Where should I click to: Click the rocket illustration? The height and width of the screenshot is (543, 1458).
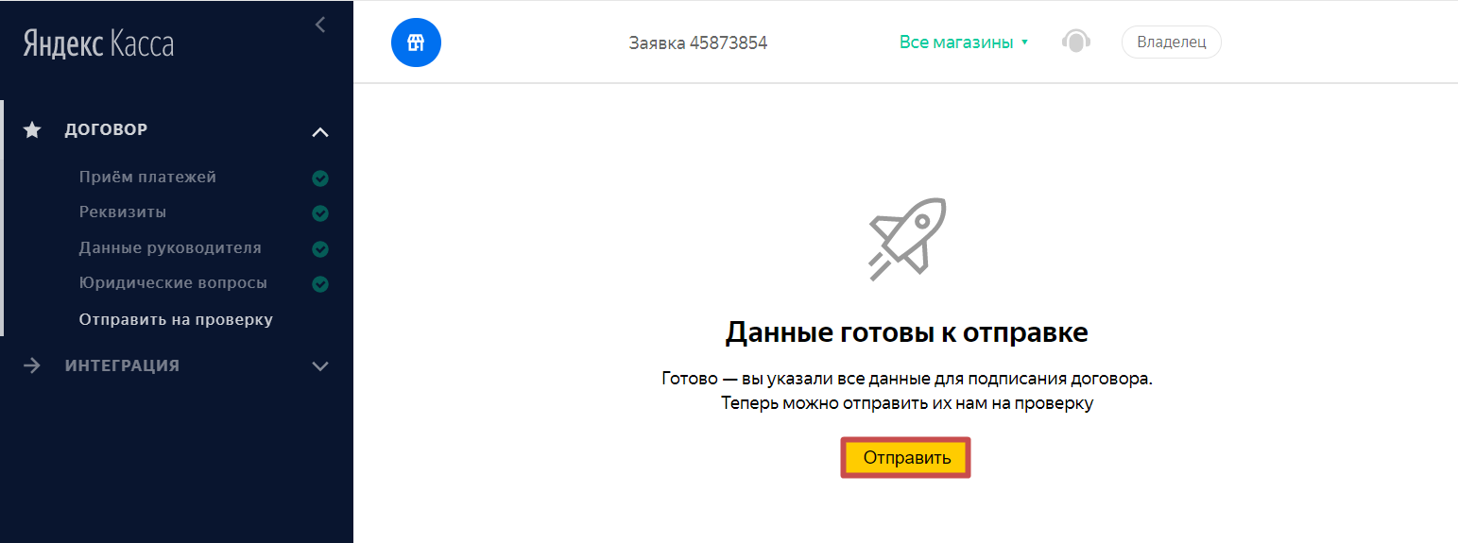907,239
